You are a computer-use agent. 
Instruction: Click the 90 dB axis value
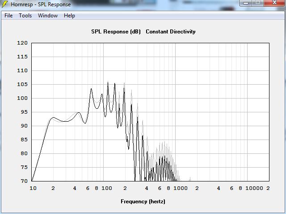tap(24, 126)
